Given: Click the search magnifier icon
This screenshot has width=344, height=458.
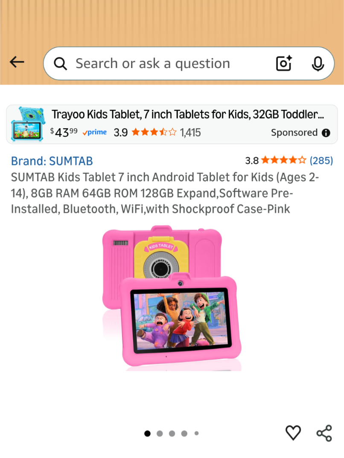Looking at the screenshot, I should (60, 64).
